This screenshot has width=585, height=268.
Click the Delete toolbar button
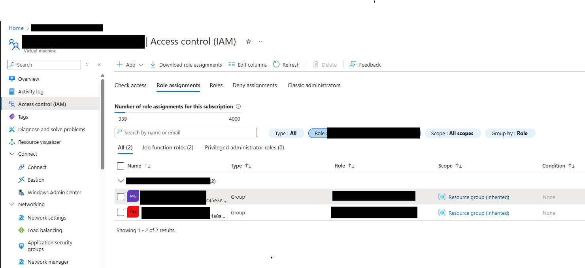(x=325, y=65)
